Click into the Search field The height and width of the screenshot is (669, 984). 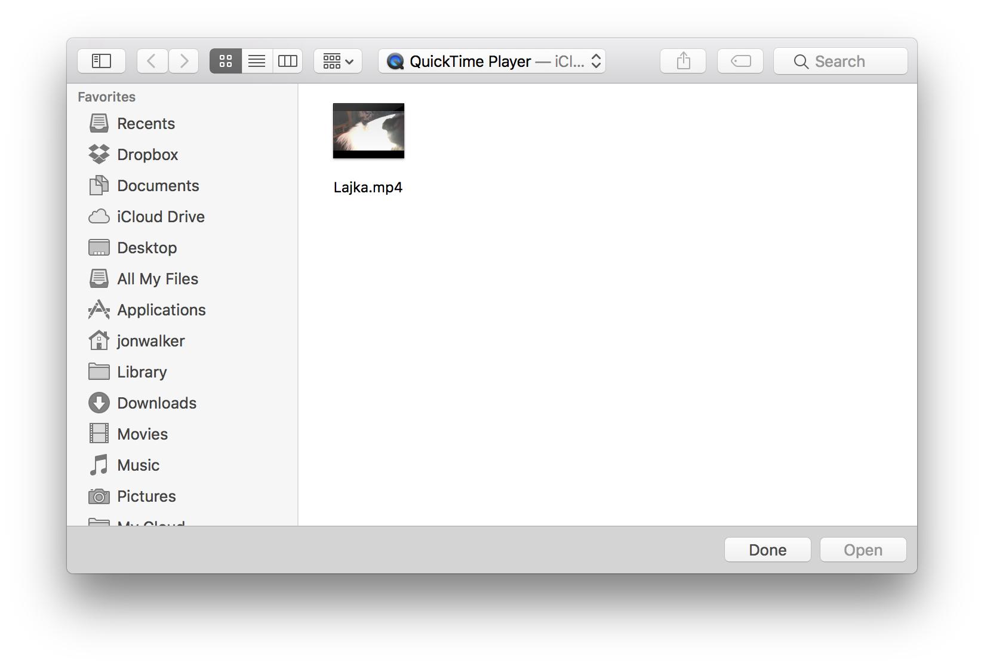pos(841,61)
